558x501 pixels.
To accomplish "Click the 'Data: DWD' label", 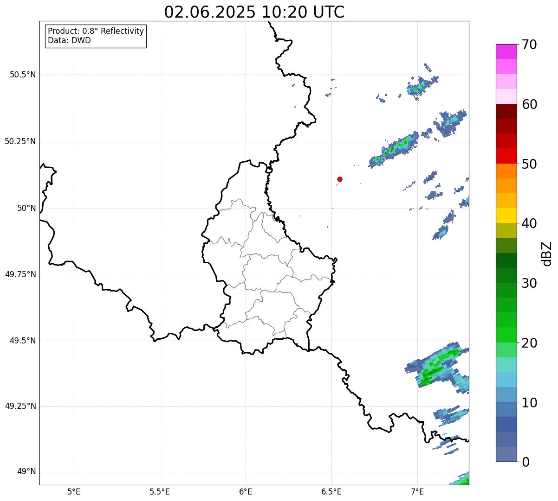I will 70,40.
